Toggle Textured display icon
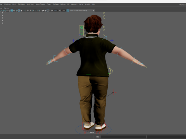The width and height of the screenshot is (186, 139). click(19, 10)
